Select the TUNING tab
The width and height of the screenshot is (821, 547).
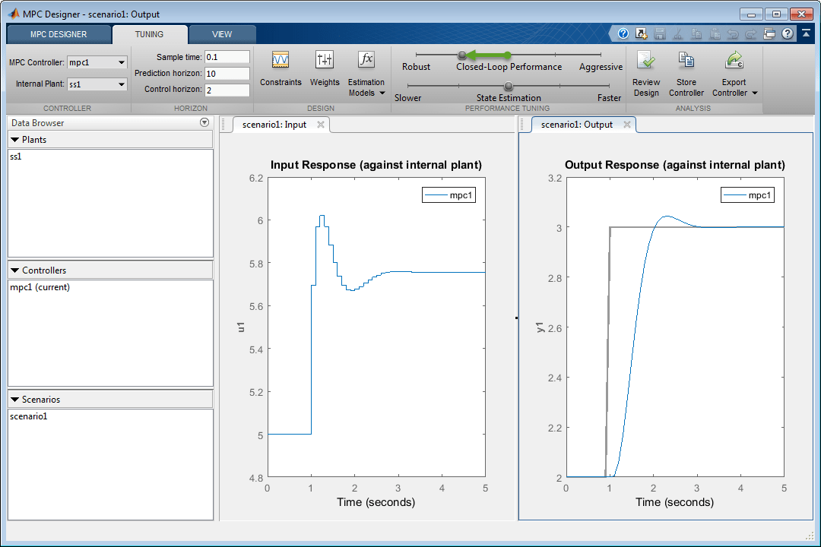(149, 34)
